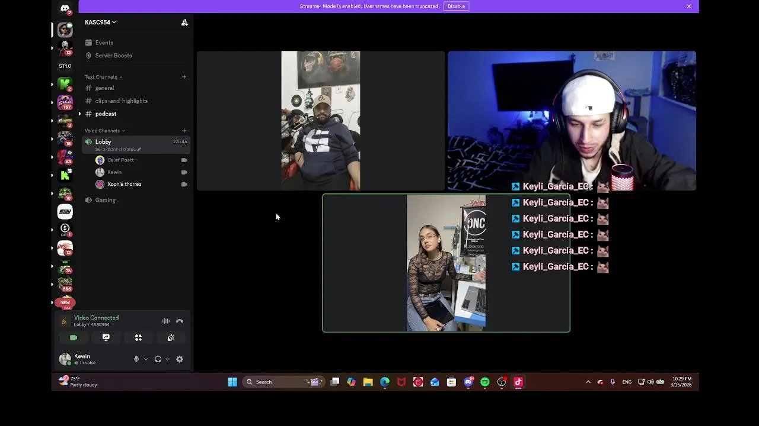Viewport: 759px width, 426px height.
Task: Dismiss the Streamer Mode banner
Action: point(689,6)
